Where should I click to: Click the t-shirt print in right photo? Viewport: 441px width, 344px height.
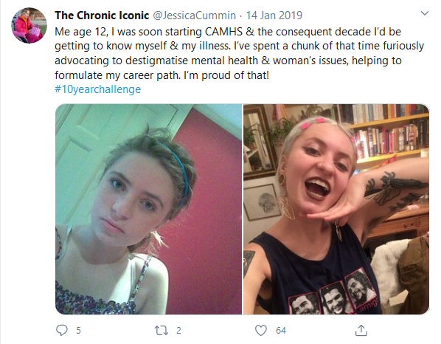click(x=334, y=295)
